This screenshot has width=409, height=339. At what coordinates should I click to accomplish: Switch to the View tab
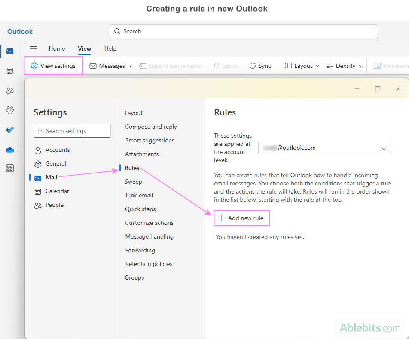pyautogui.click(x=84, y=48)
